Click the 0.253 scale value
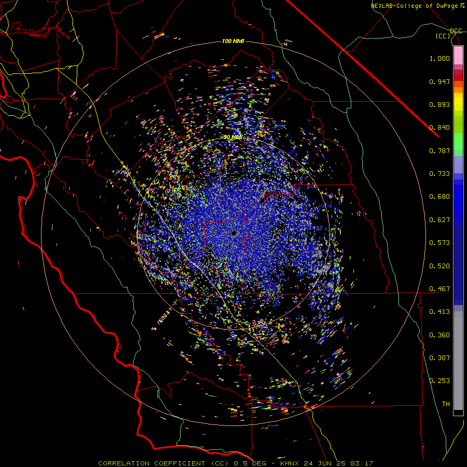This screenshot has height=467, width=467. 439,381
